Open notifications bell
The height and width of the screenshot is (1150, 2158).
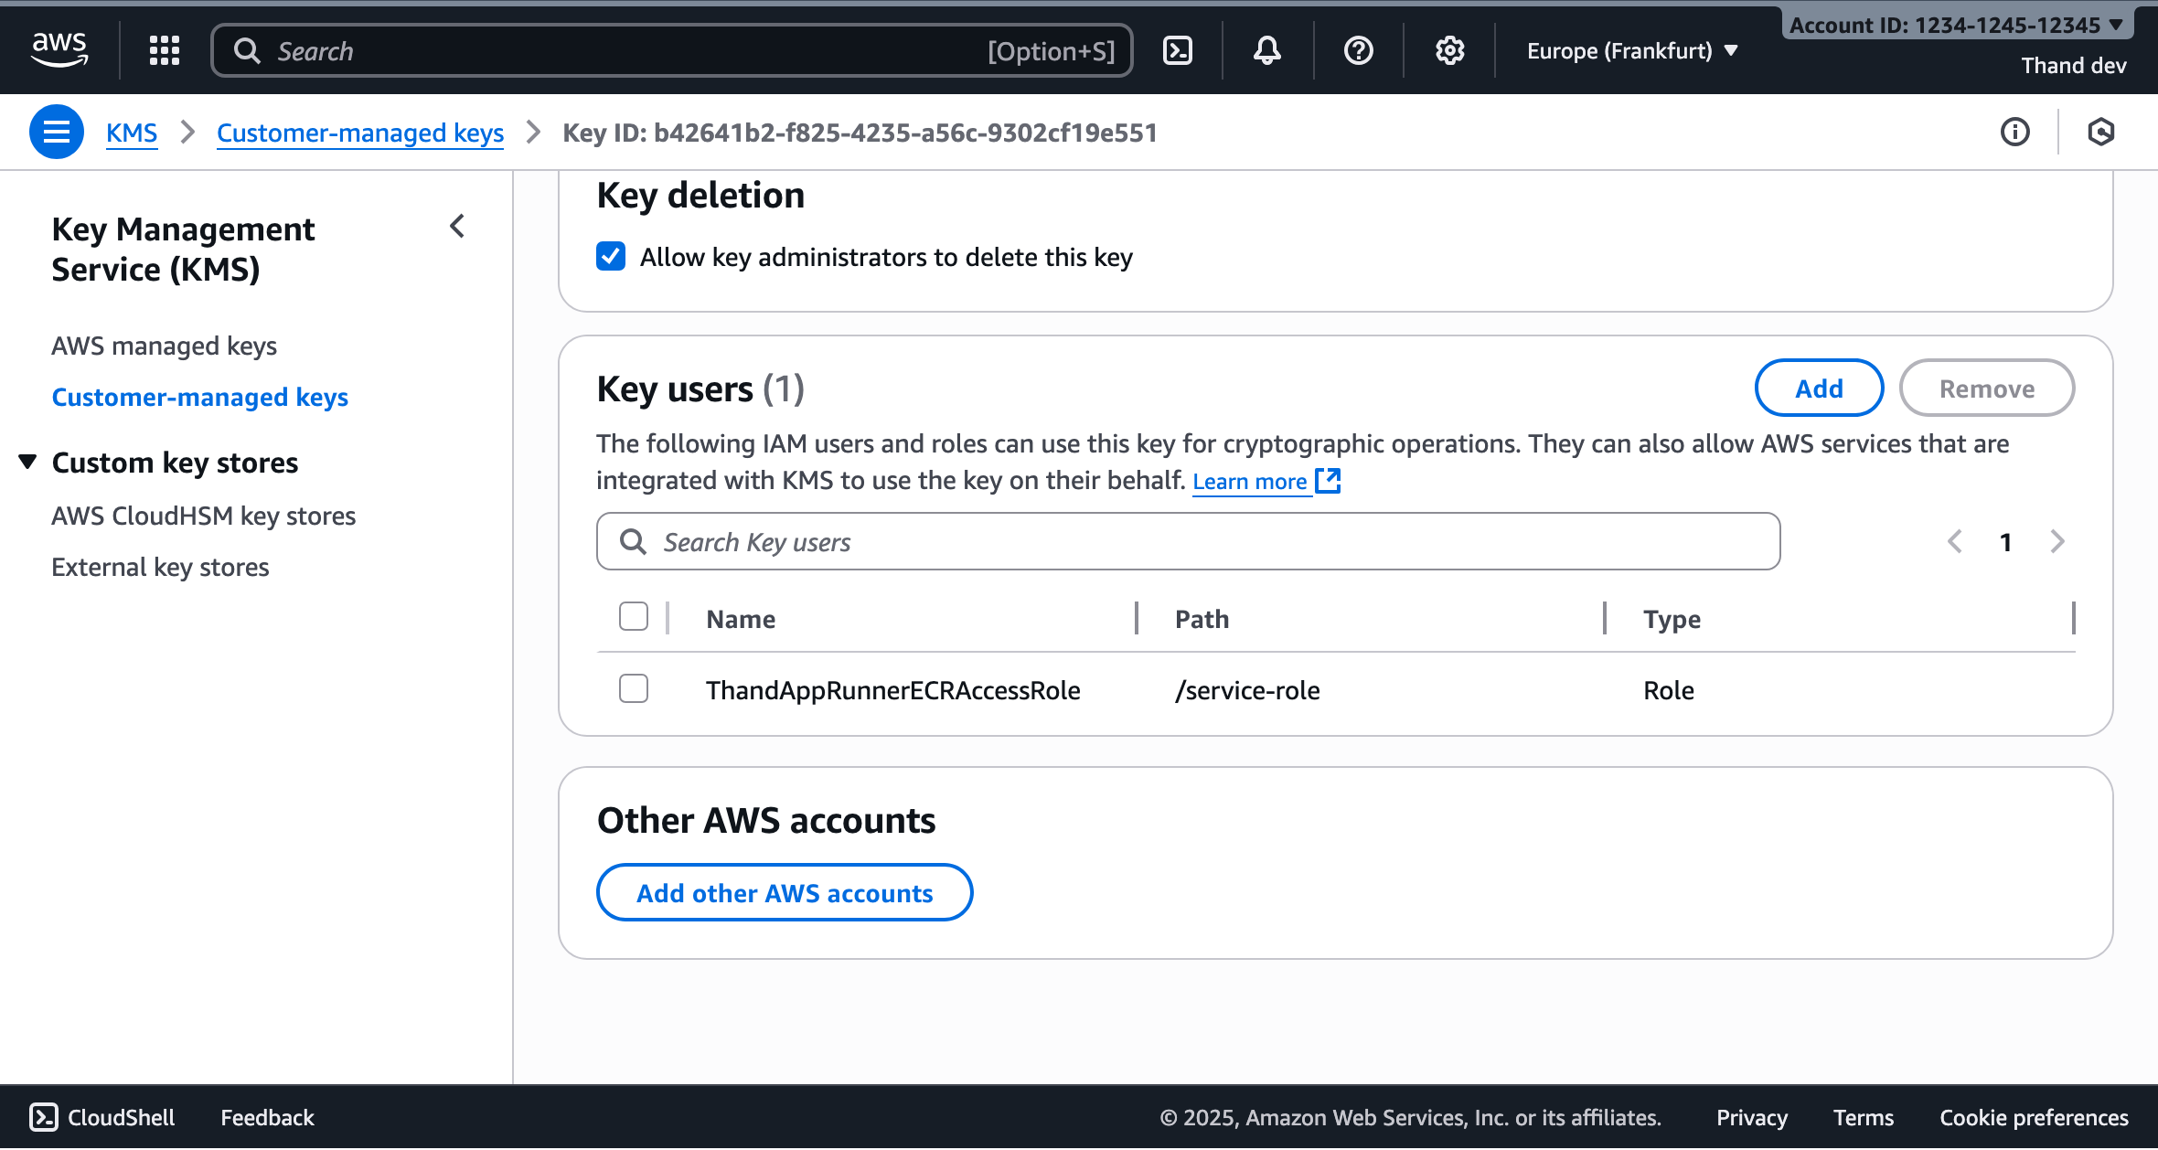tap(1267, 50)
